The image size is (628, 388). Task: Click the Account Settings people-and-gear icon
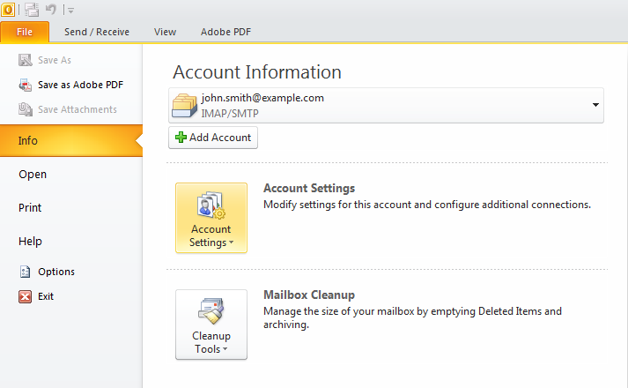tap(211, 205)
